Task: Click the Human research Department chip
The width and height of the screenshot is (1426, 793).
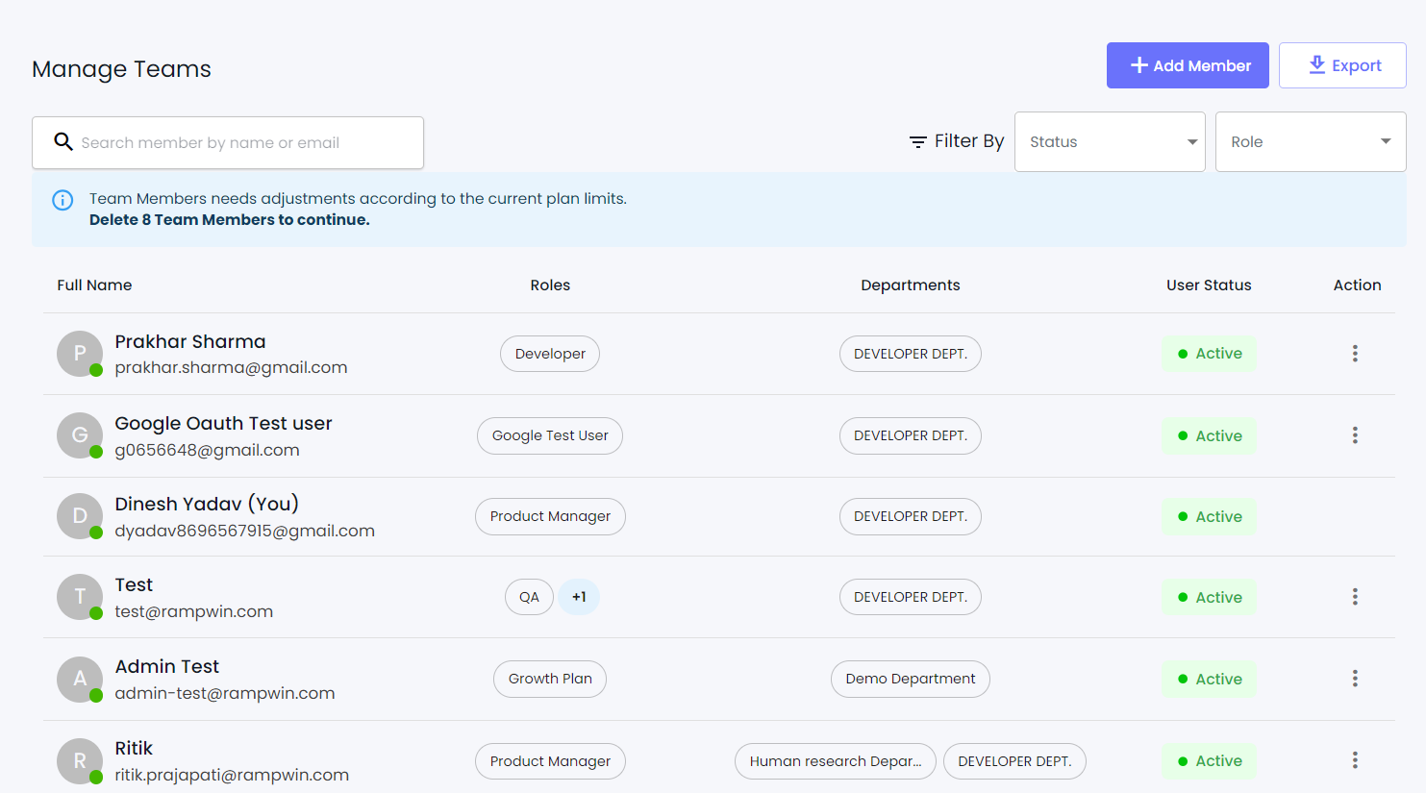Action: (x=835, y=761)
